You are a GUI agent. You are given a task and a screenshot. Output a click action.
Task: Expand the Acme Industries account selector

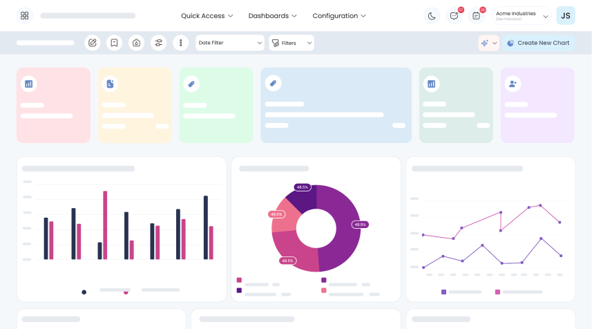pos(521,15)
